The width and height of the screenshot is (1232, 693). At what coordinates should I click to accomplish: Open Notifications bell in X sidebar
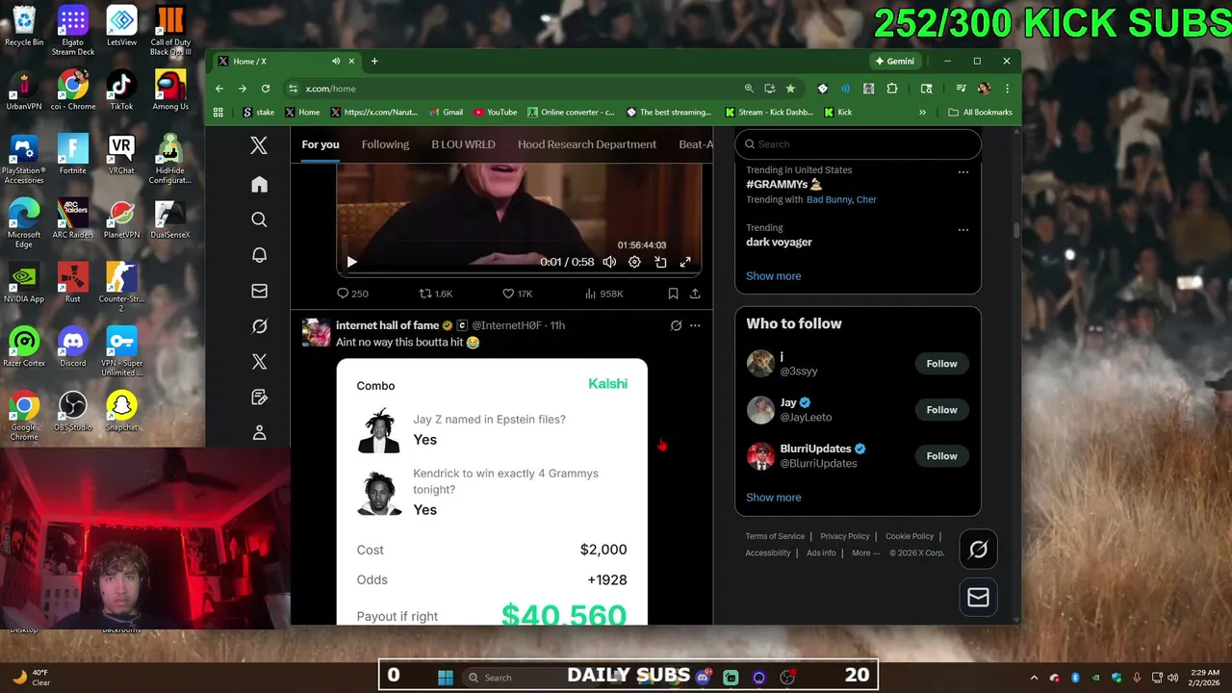(x=259, y=255)
